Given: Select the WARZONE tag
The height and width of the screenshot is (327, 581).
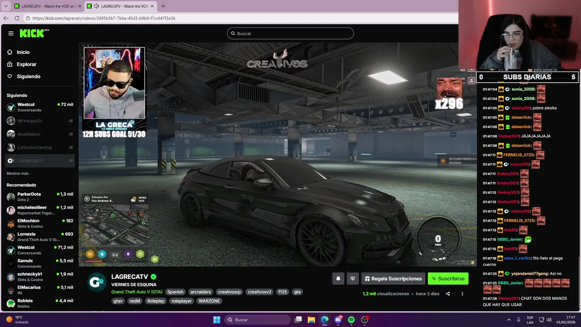Looking at the screenshot, I should coord(209,301).
